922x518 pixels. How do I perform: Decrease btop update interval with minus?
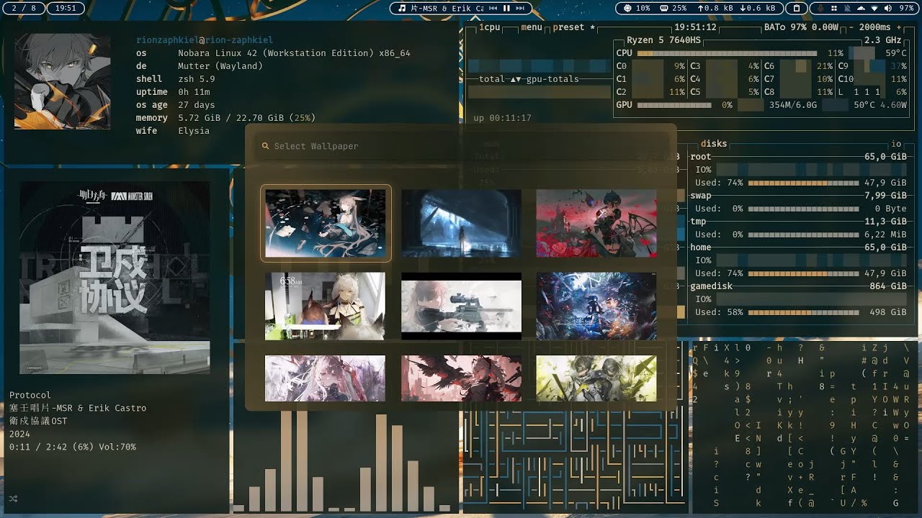[852, 27]
